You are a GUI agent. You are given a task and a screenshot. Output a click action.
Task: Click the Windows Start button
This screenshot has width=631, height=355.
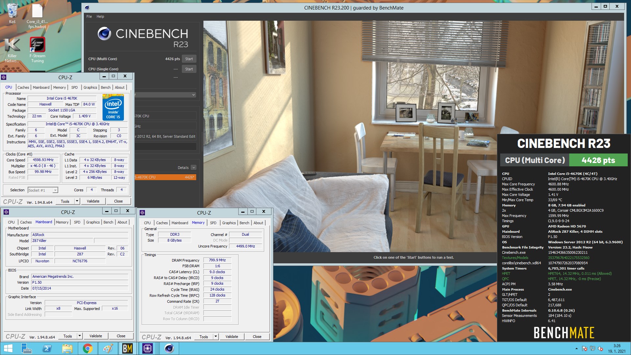(8, 348)
